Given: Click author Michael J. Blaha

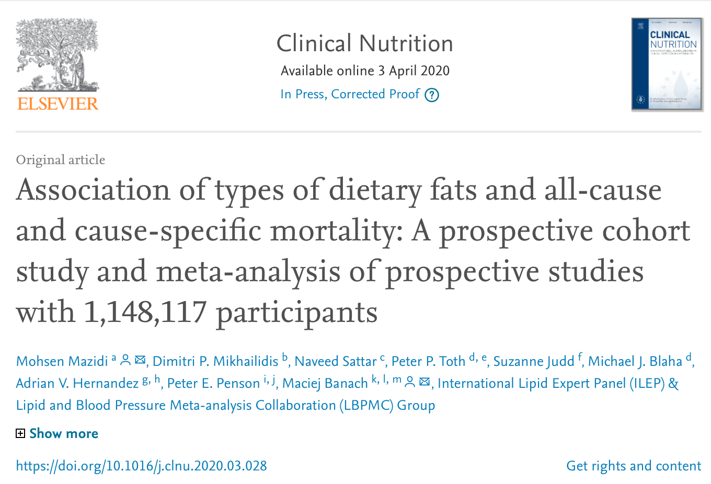Looking at the screenshot, I should (x=635, y=361).
